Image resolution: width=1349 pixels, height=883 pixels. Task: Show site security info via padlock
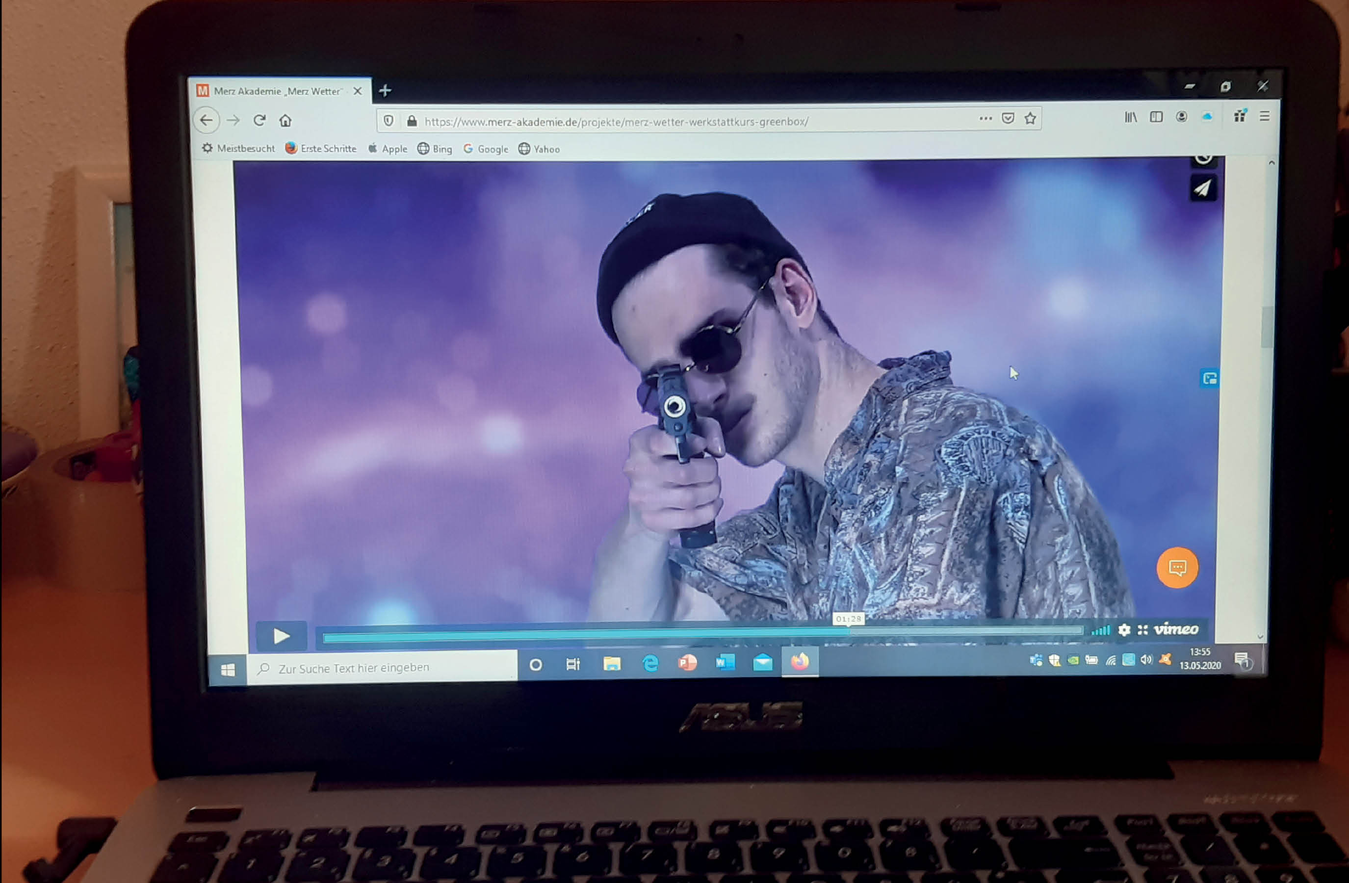coord(412,121)
